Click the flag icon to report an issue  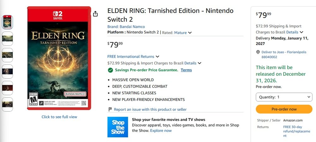110,109
